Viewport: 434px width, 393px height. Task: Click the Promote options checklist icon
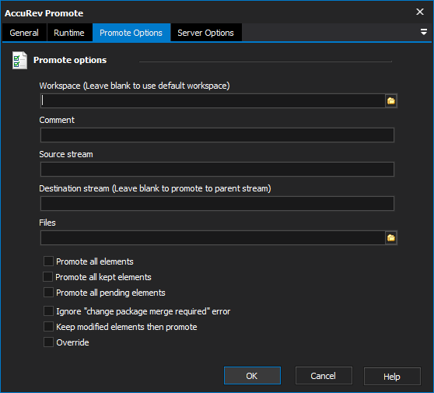[x=19, y=60]
